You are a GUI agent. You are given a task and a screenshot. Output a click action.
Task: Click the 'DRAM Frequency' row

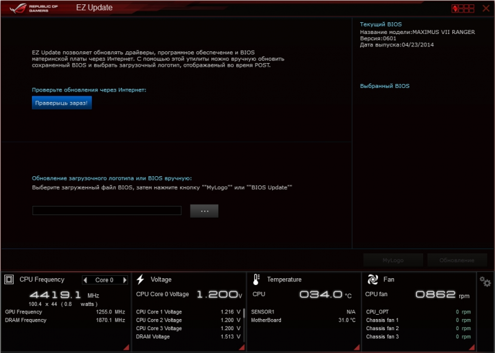(x=65, y=320)
